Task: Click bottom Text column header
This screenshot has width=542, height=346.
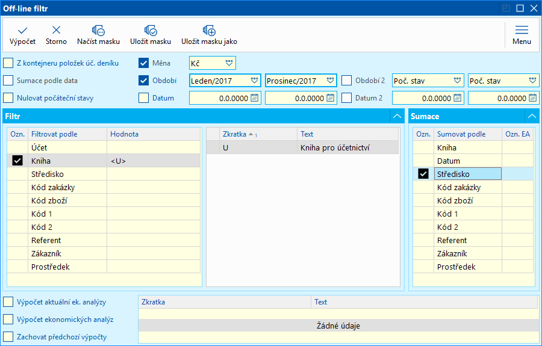Action: point(425,302)
